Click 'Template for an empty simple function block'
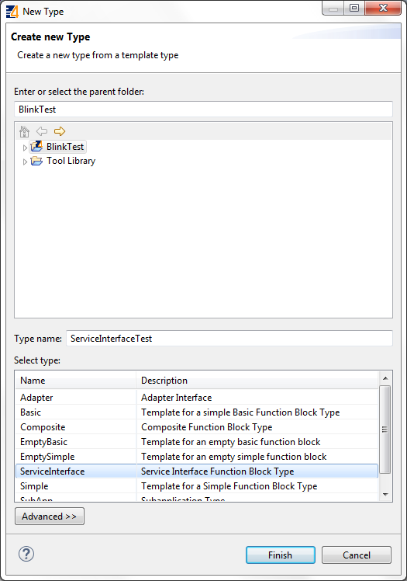This screenshot has width=407, height=581. (x=233, y=457)
